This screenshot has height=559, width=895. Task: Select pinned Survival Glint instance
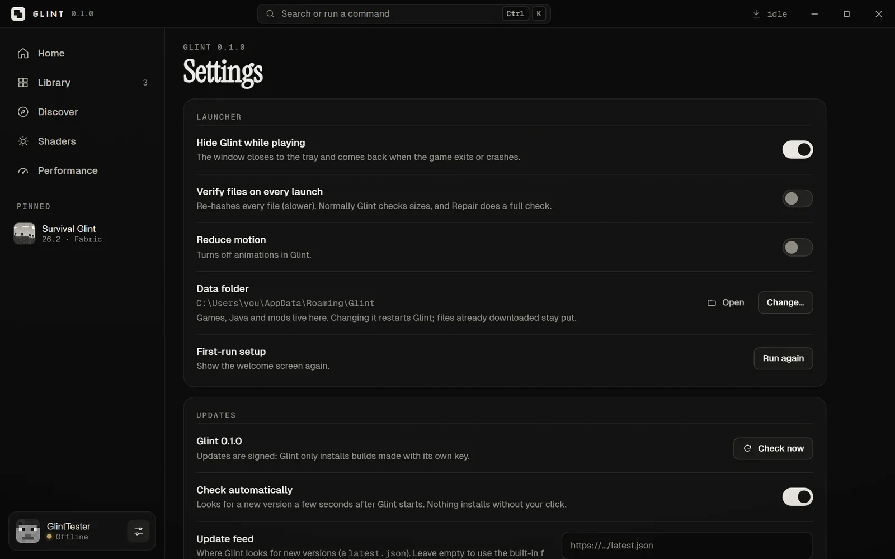tap(82, 234)
